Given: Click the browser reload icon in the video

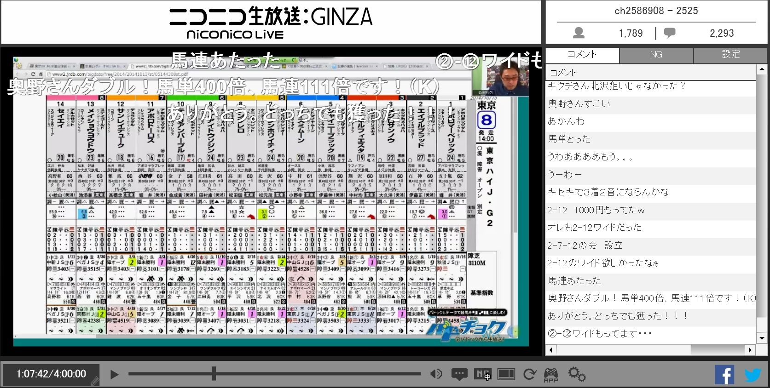Looking at the screenshot, I should [33, 74].
